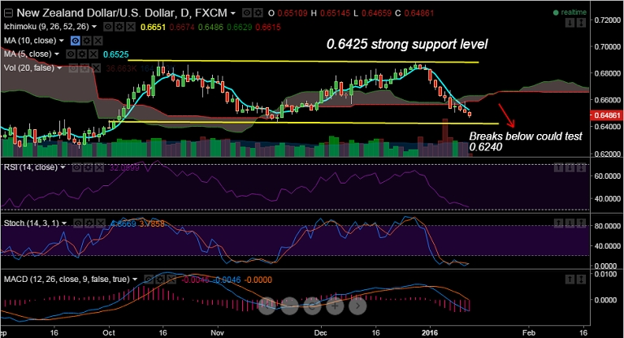
Task: Open Stoch (14, 3, 1) settings gear
Action: click(x=90, y=223)
